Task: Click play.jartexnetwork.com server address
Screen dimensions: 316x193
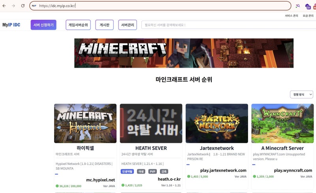Action: tap(223, 170)
